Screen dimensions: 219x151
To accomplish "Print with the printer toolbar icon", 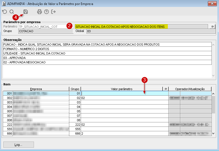I will (40, 12).
